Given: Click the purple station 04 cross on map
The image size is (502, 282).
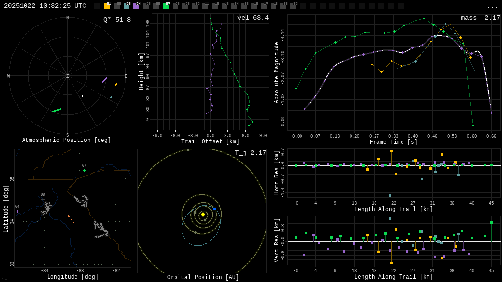Looking at the screenshot, I should (x=17, y=211).
